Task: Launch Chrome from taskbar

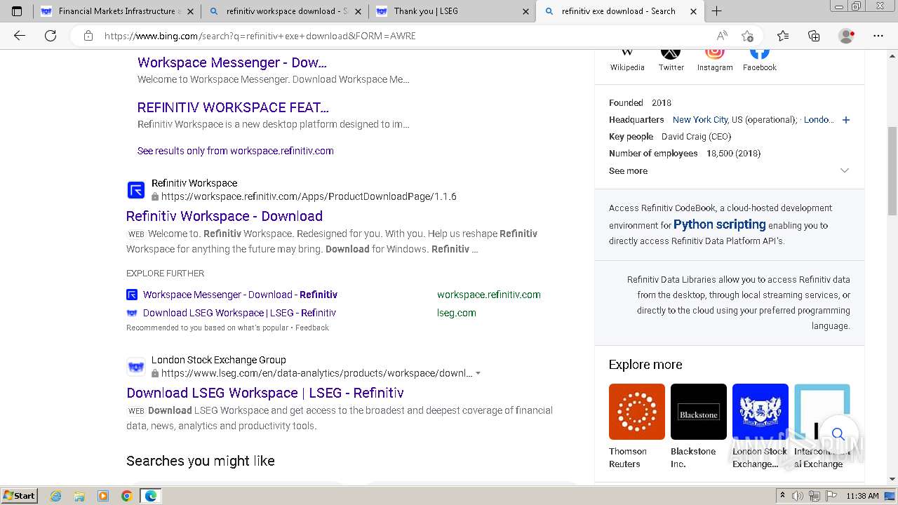Action: 127,496
